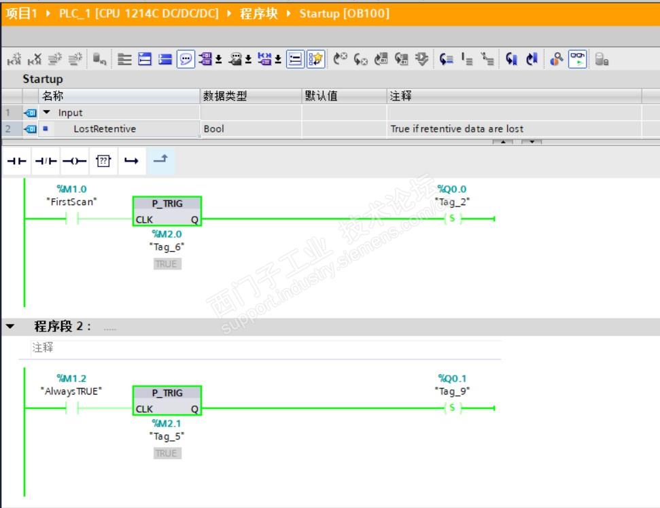Open dropdown arrow beside absolute/symbolic operands icon
Viewport: 660px width, 508px height.
coord(219,59)
